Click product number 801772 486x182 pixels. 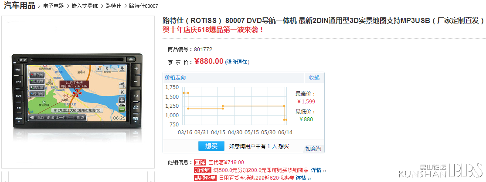pyautogui.click(x=203, y=49)
